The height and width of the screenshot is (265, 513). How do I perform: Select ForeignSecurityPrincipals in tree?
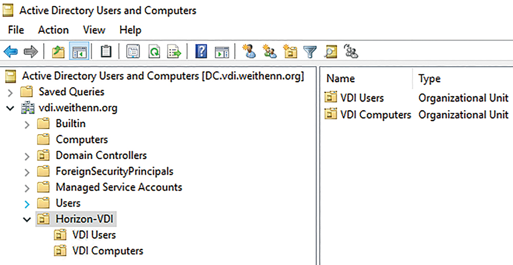pyautogui.click(x=114, y=171)
